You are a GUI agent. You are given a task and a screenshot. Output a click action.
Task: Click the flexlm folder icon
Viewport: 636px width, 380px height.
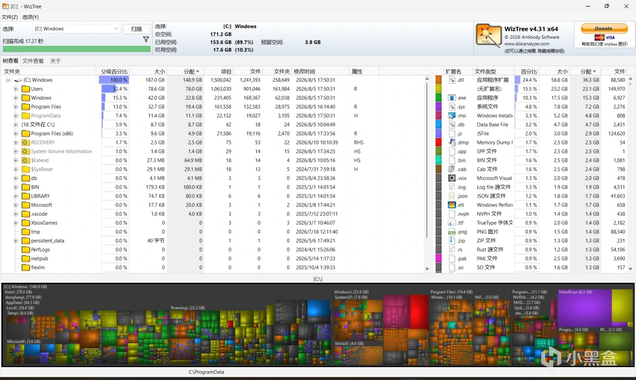[26, 267]
